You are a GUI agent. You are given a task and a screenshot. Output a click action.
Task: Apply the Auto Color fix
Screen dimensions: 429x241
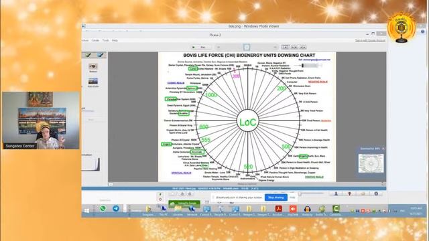(93, 82)
